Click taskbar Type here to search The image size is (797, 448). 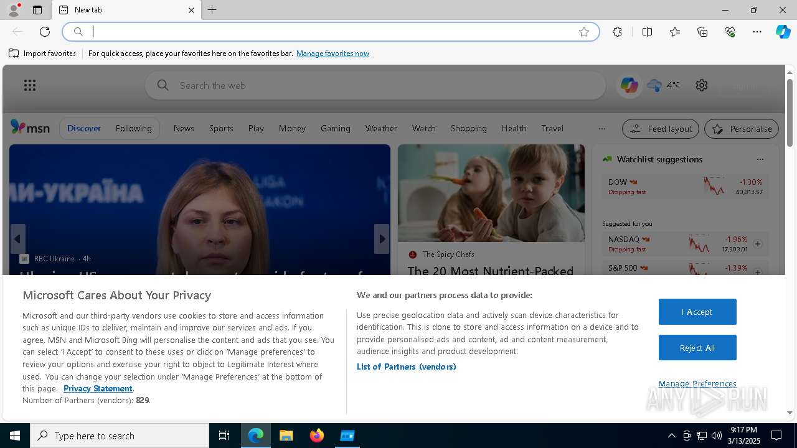click(120, 436)
